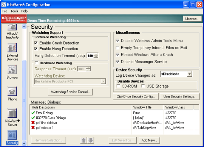
Task: Sort by Rule Description column header
Action: pos(80,107)
